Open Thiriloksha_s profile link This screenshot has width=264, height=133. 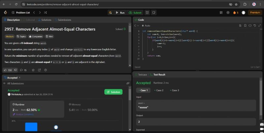(x=17, y=94)
